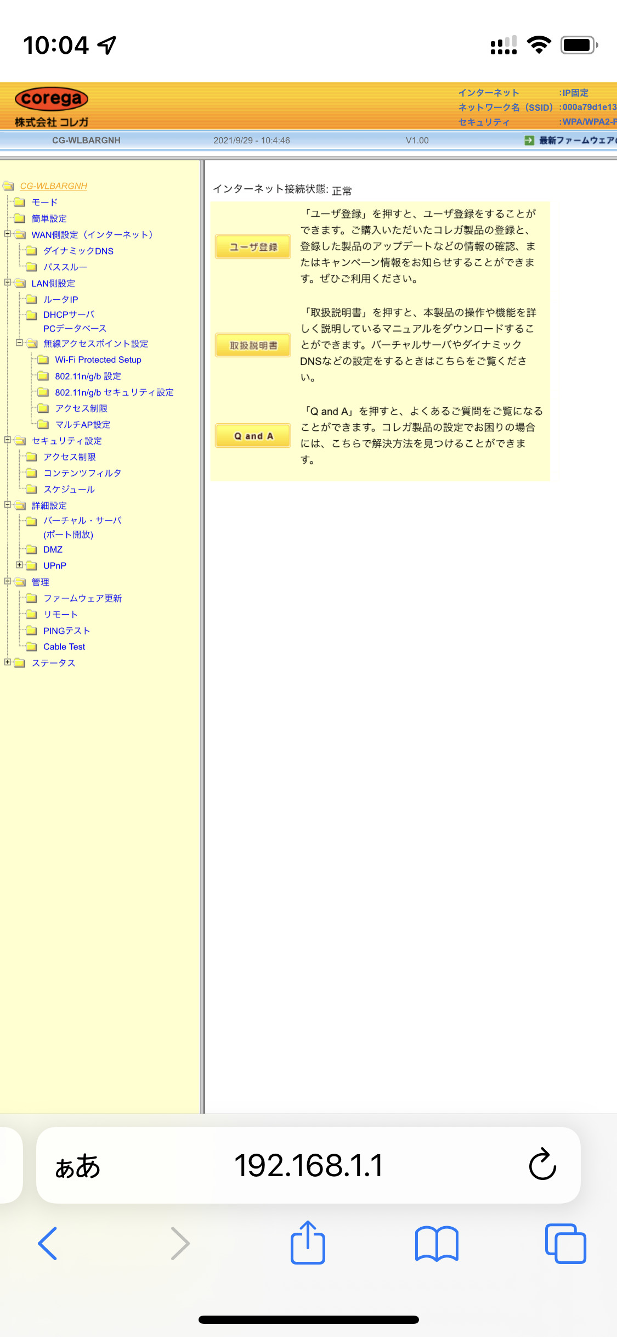Open Safari bookmarks book icon
Image resolution: width=617 pixels, height=1337 pixels.
(437, 1244)
